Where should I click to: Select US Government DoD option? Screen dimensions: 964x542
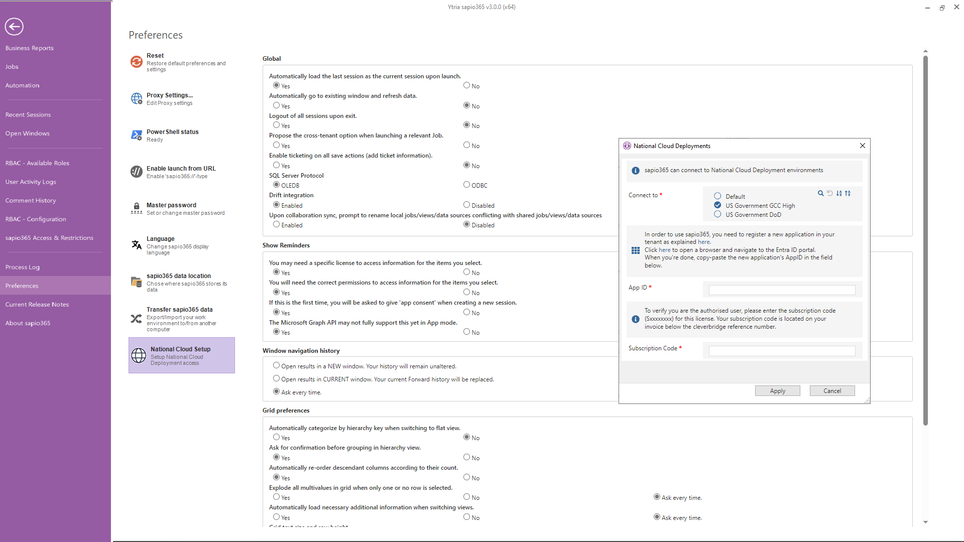(717, 214)
